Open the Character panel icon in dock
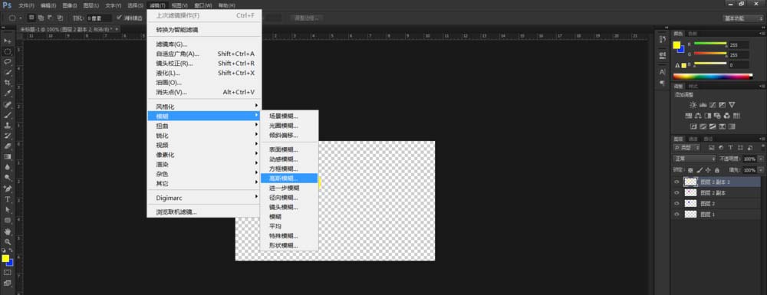 [x=663, y=72]
